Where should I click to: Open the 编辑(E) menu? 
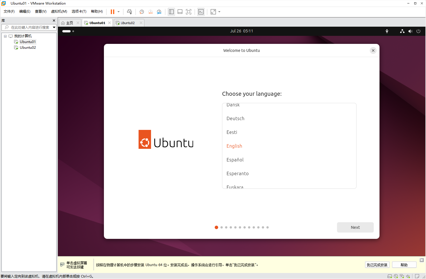[25, 11]
